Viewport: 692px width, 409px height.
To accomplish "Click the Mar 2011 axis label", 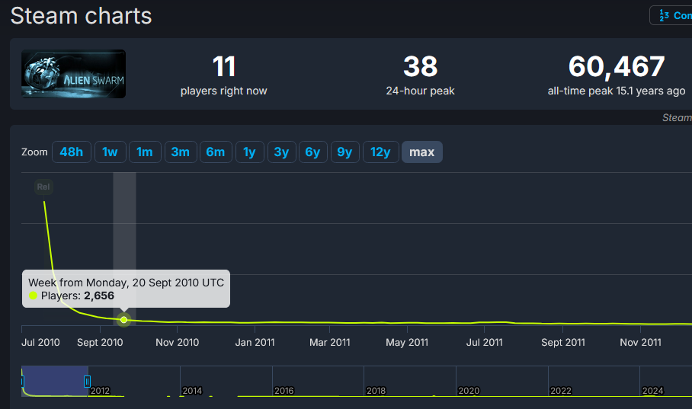I will tap(330, 343).
